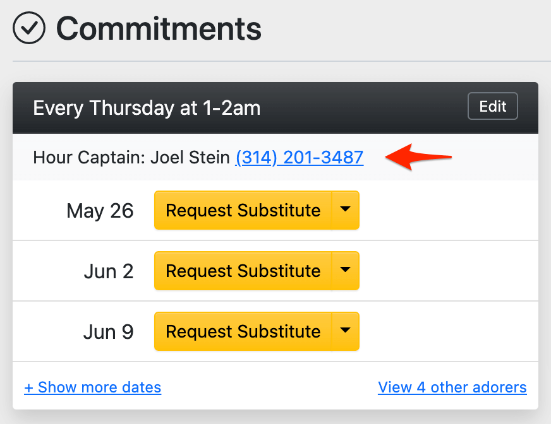Click the "Every Thursday at 1-2am" title
Viewport: 551px width, 424px height.
[147, 108]
